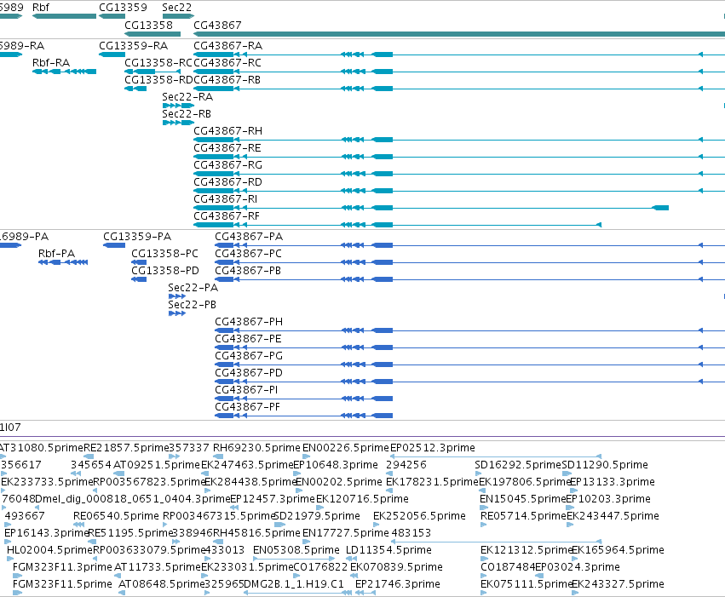Screen dimensions: 725x597
Task: Click EST RH69230.5prime label
Action: click(x=256, y=448)
